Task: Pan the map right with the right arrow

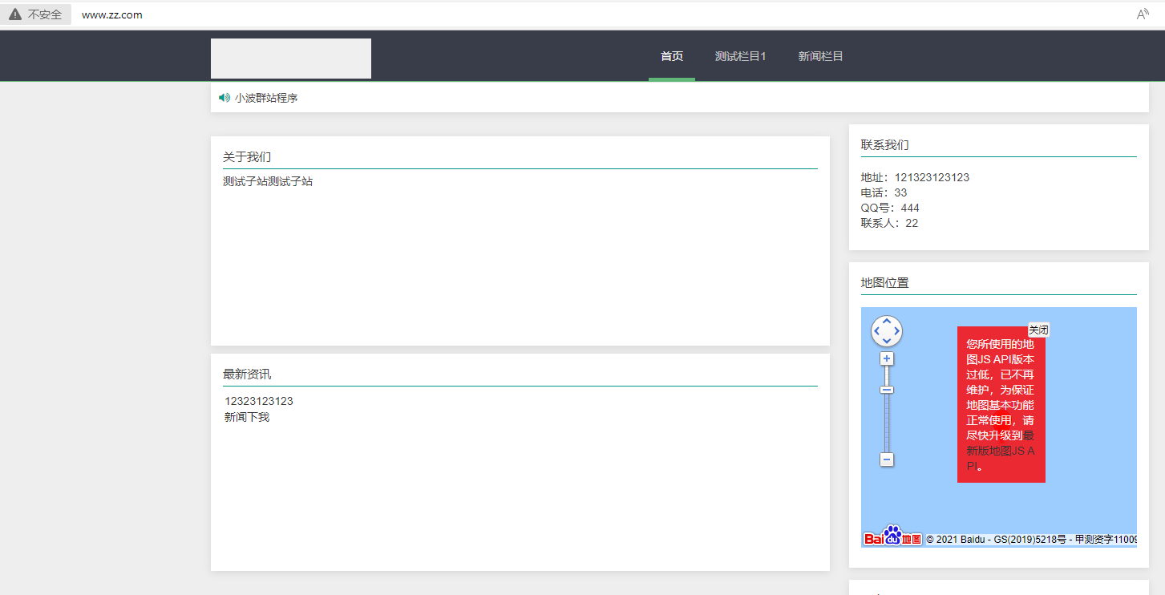Action: (896, 330)
